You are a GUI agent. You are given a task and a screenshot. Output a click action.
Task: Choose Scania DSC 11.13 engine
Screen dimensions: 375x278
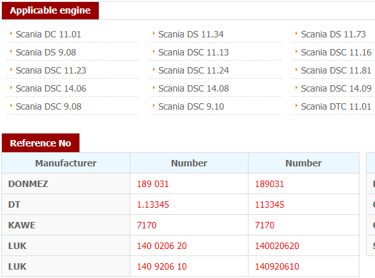click(x=194, y=52)
